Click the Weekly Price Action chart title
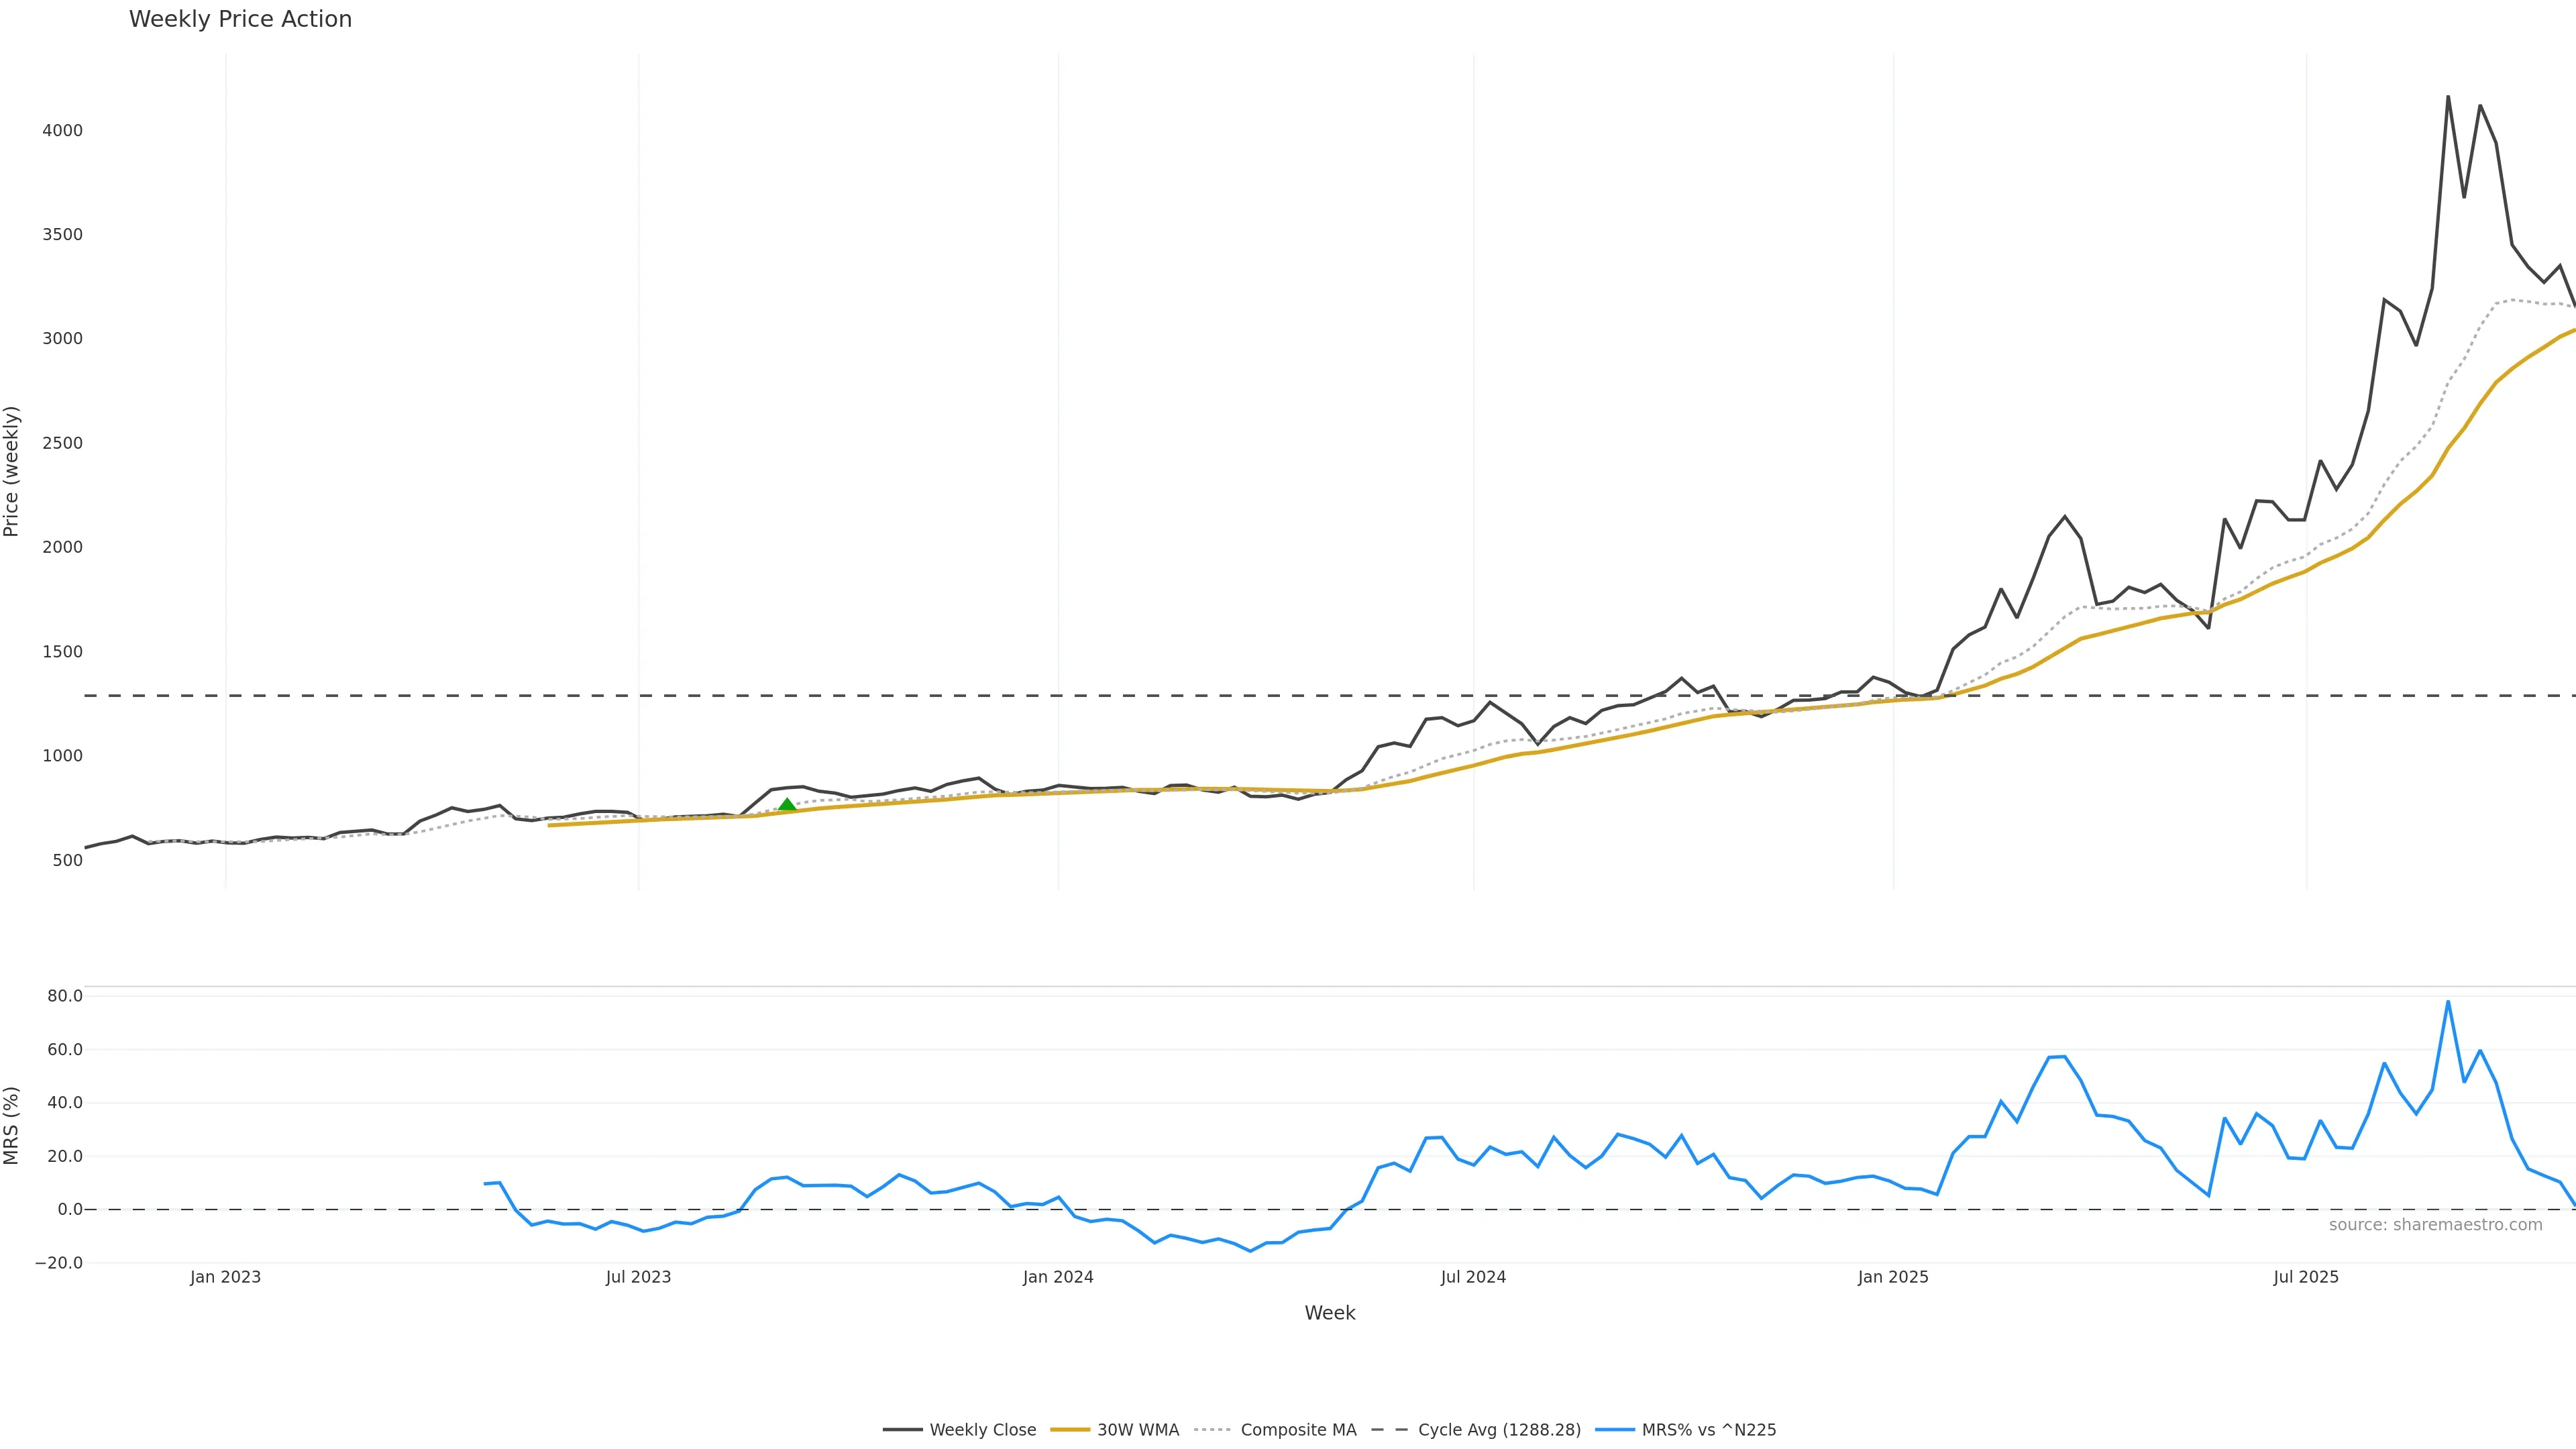Image resolution: width=2576 pixels, height=1449 pixels. coord(240,19)
